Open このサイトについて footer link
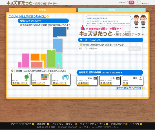The width and height of the screenshot is (155, 130). click(x=21, y=124)
